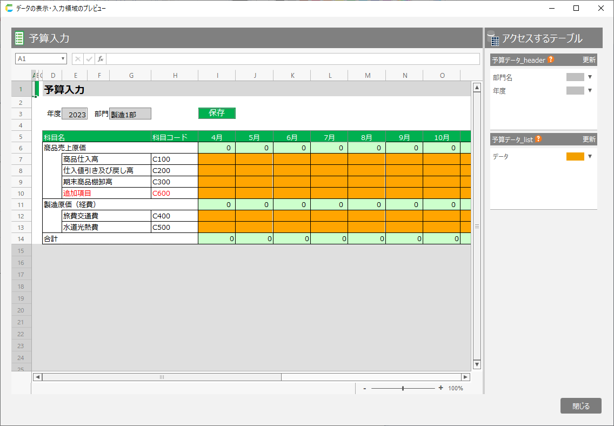Image resolution: width=614 pixels, height=426 pixels.
Task: Click 更新 for 予算データ_list
Action: click(x=589, y=139)
